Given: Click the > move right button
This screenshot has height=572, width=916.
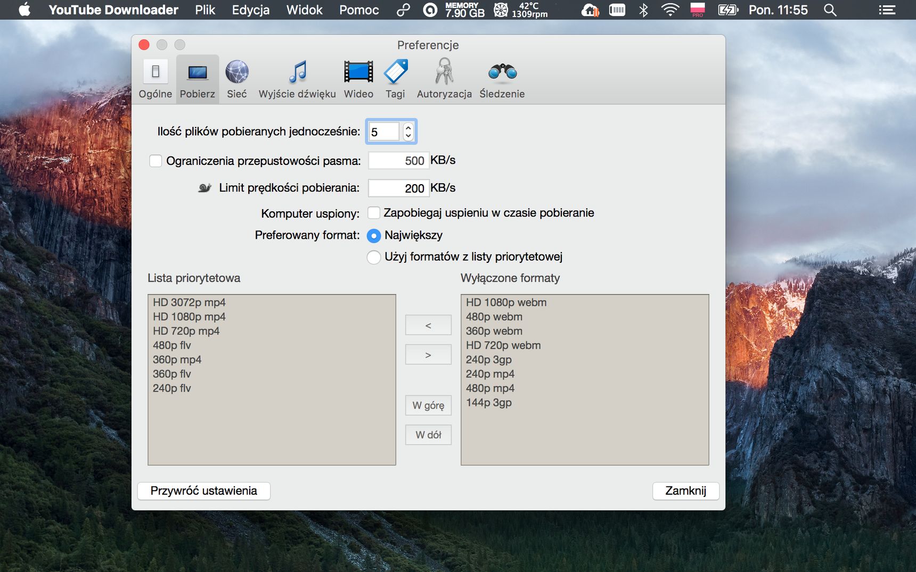Looking at the screenshot, I should (x=428, y=354).
